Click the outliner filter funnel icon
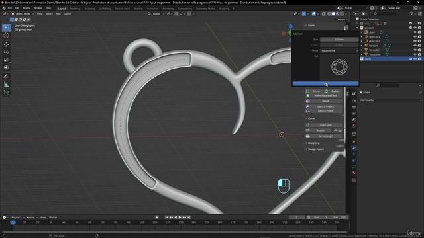 [412, 13]
